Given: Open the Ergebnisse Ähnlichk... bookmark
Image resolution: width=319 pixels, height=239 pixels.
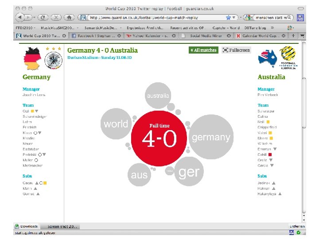Looking at the screenshot, I should coord(145,28).
